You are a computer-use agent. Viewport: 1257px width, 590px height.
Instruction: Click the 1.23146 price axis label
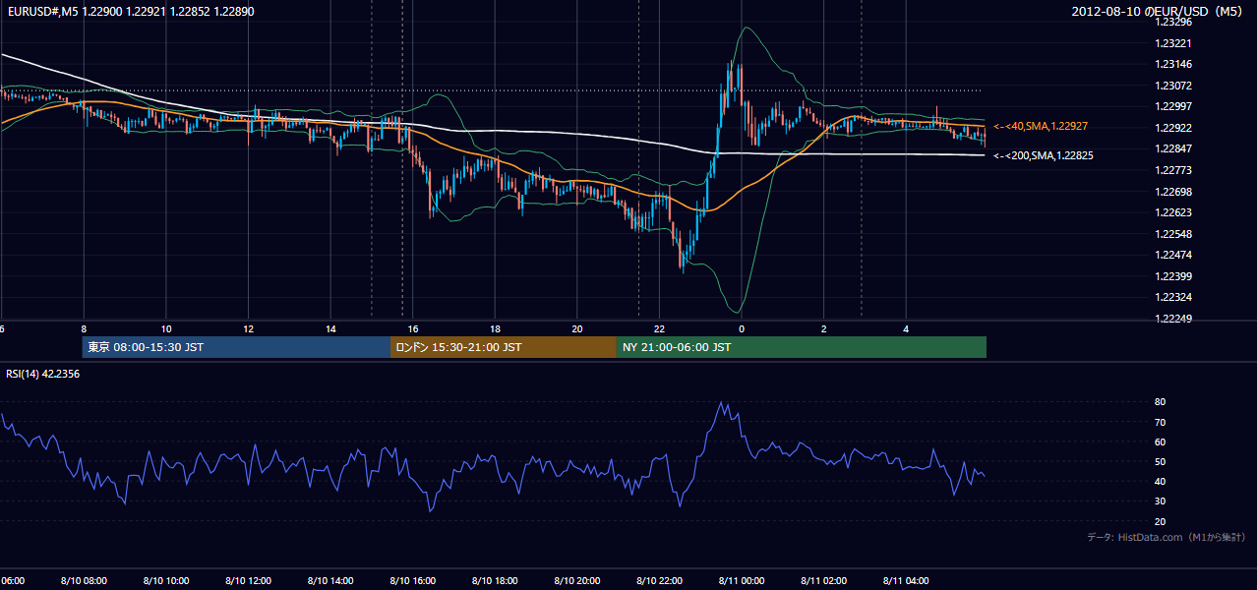pos(1172,64)
